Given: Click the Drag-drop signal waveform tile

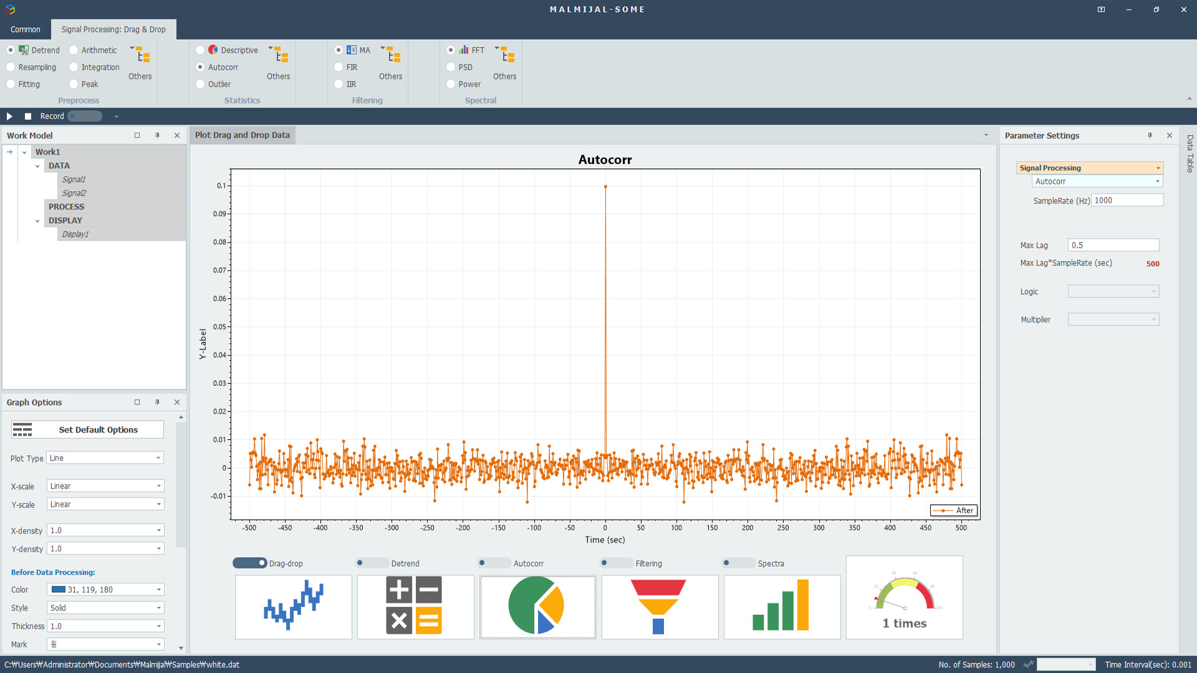Looking at the screenshot, I should [x=293, y=606].
